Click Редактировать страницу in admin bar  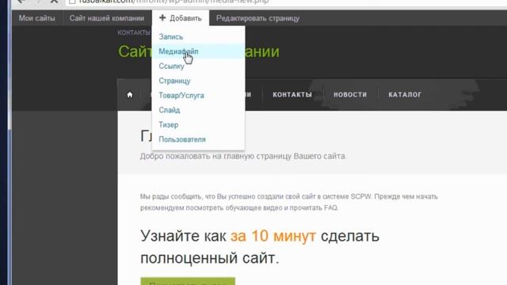(x=257, y=18)
